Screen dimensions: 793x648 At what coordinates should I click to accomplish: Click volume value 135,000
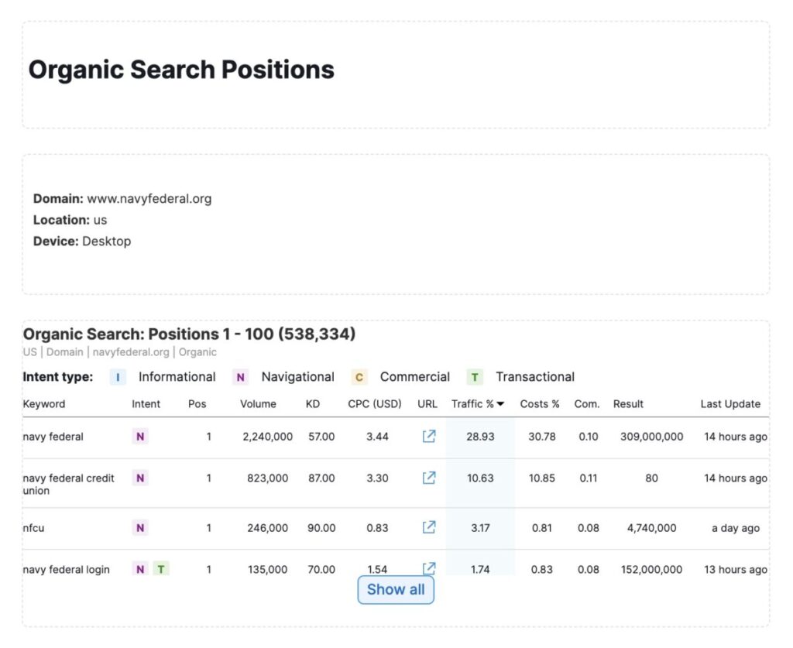267,569
